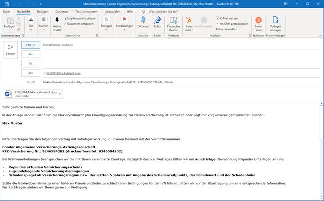The image size is (324, 201).
Task: Click the Senden button
Action: 10,49
